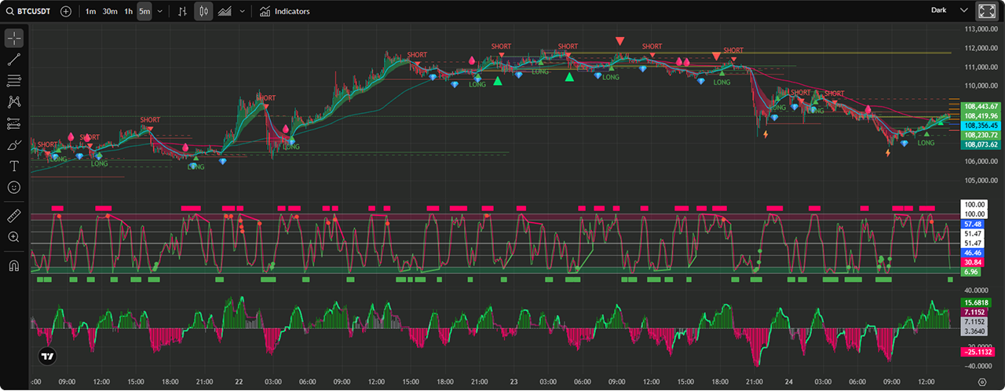Image resolution: width=1005 pixels, height=391 pixels.
Task: Click the cyan 108,356.45 price label
Action: pyautogui.click(x=981, y=125)
